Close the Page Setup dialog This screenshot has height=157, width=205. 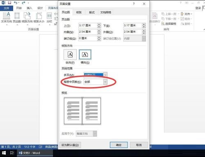click(144, 4)
